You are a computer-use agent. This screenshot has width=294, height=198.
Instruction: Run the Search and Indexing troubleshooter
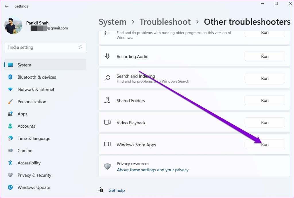[264, 78]
